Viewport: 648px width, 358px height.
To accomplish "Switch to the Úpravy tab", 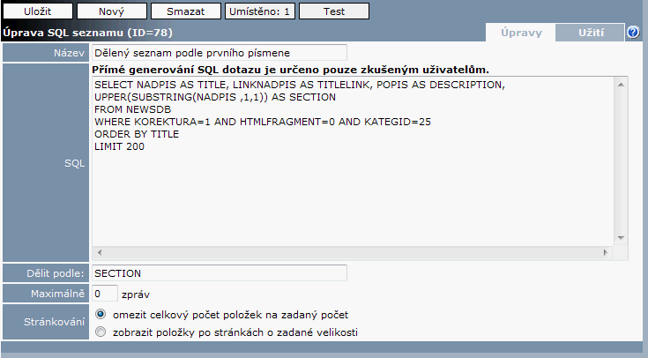I will [x=520, y=33].
